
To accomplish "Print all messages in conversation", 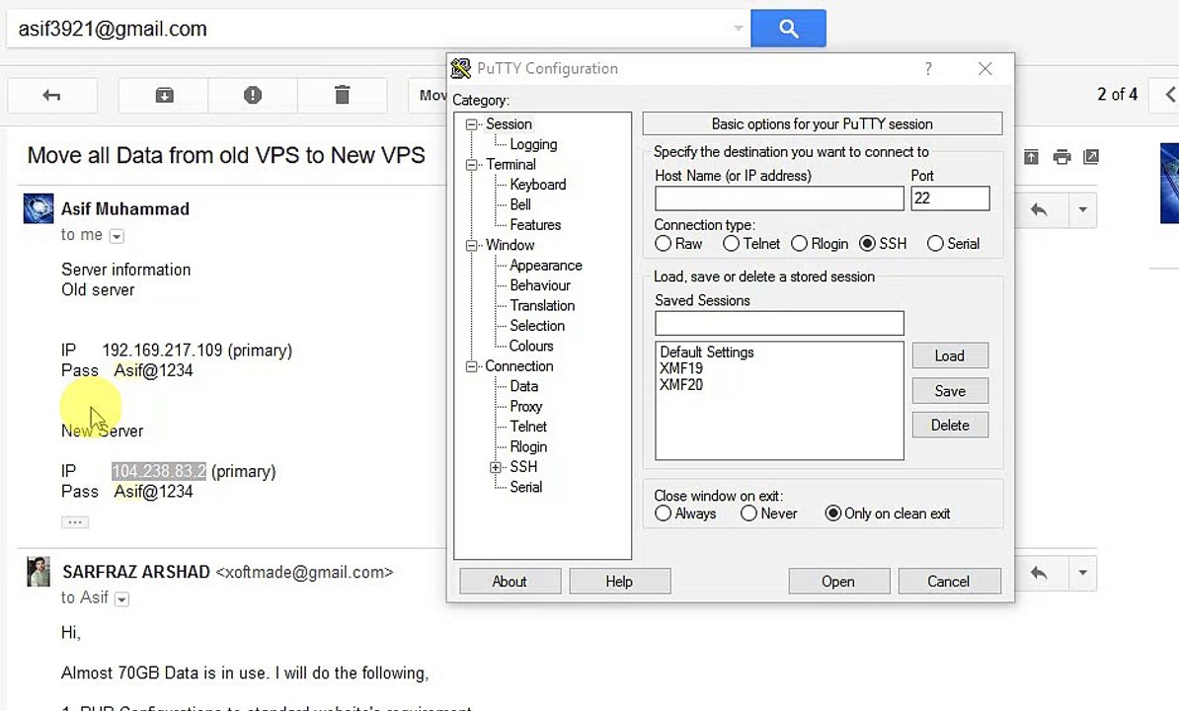I will [x=1061, y=156].
